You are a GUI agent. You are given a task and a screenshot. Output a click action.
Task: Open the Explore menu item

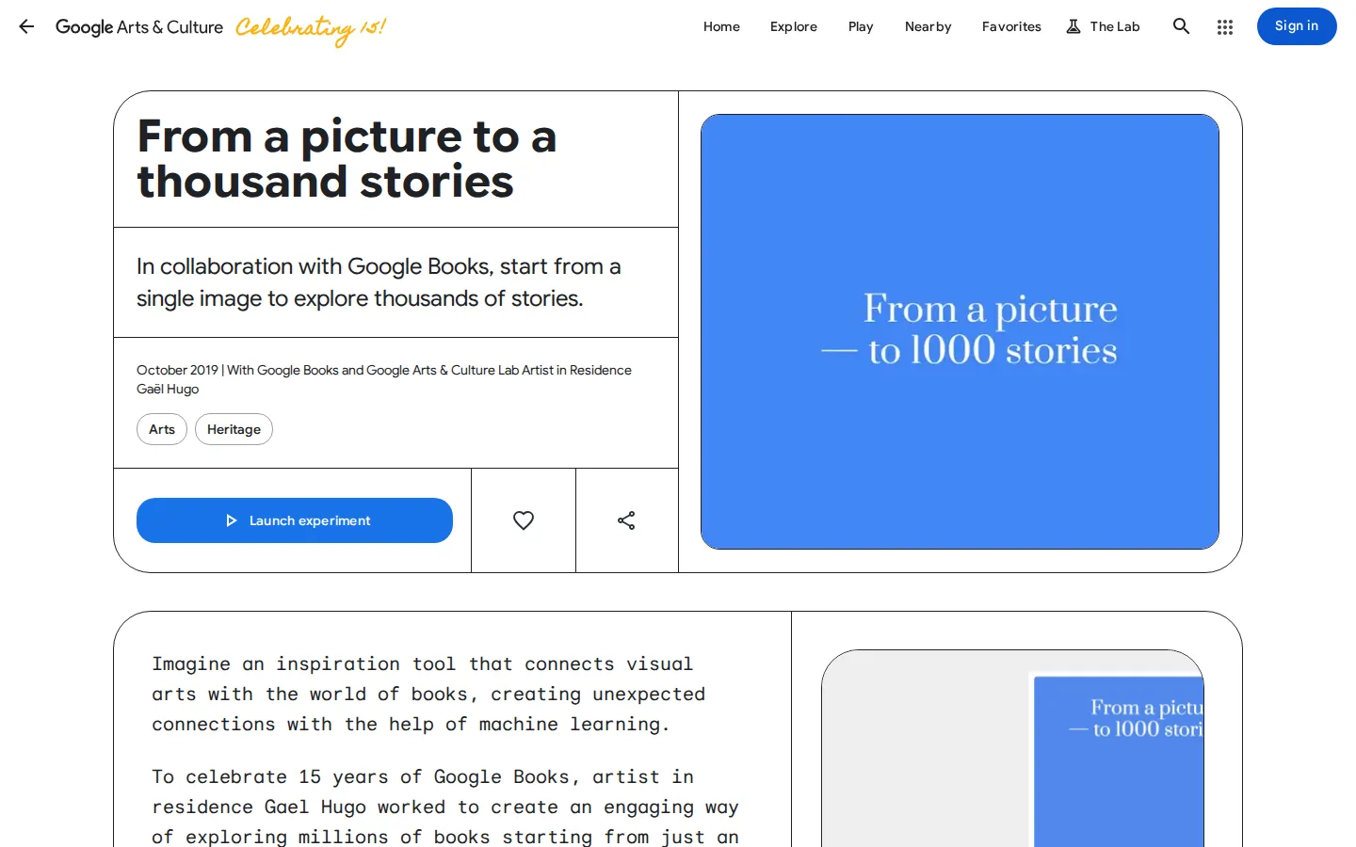tap(794, 26)
